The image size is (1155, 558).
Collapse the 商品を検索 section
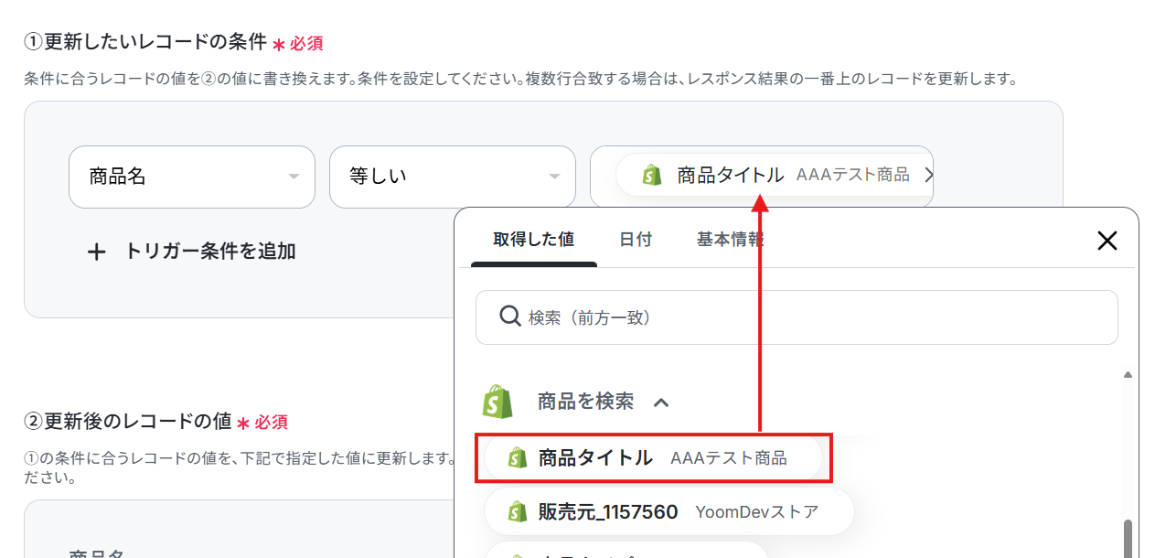point(661,402)
